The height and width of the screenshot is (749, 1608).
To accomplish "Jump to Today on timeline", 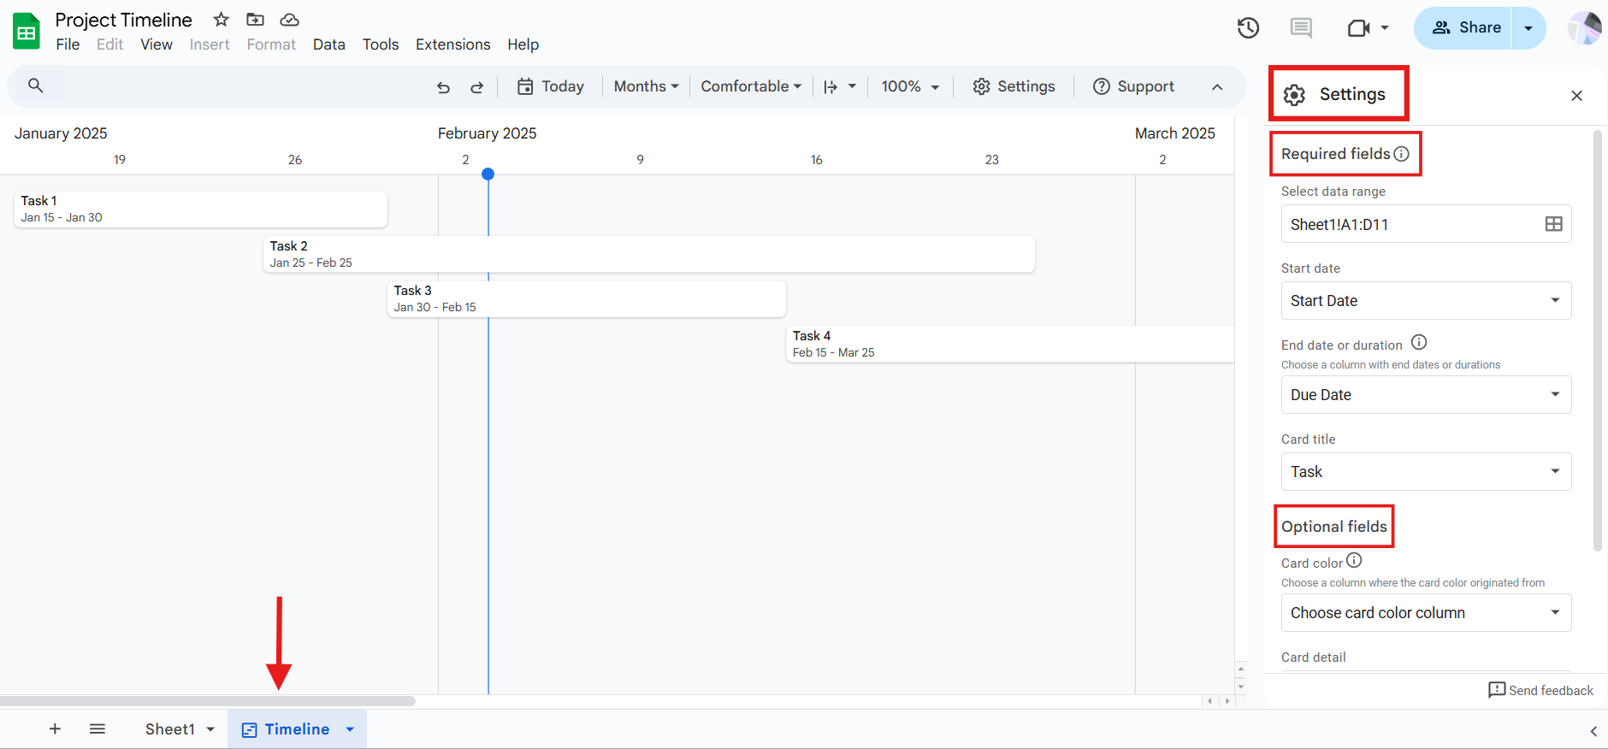I will [x=551, y=86].
